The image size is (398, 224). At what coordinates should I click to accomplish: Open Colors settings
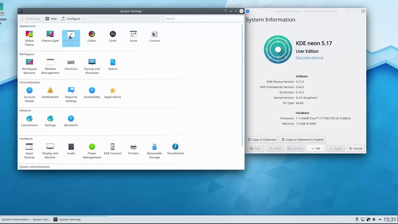click(92, 37)
